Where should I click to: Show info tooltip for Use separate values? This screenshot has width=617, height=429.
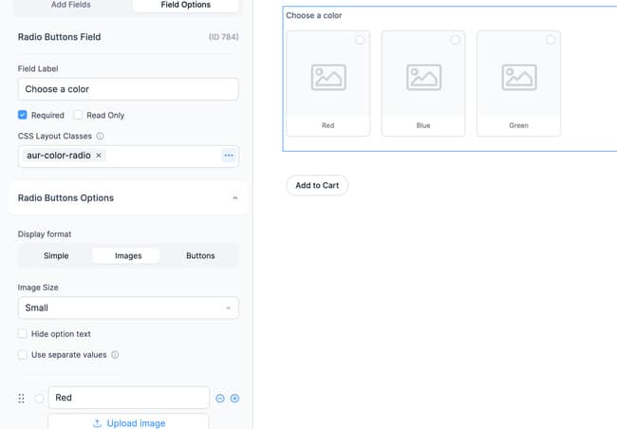(115, 355)
